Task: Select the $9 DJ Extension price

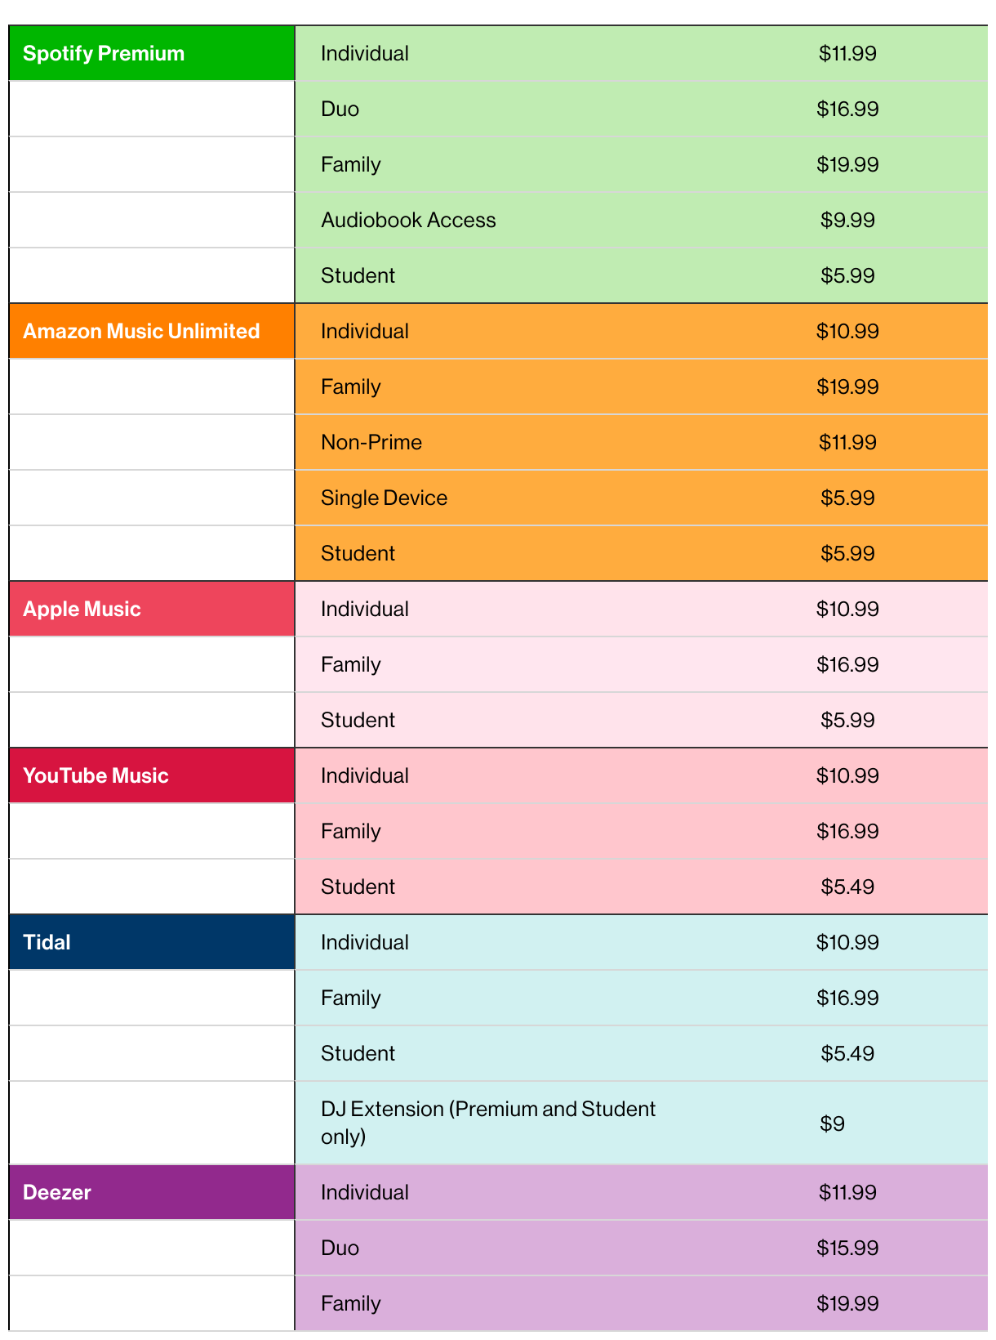Action: [x=832, y=1124]
